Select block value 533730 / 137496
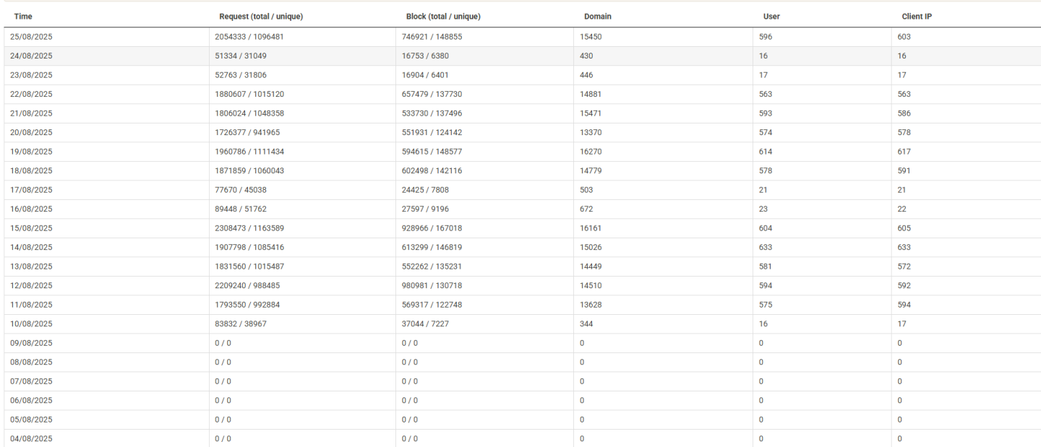 432,113
